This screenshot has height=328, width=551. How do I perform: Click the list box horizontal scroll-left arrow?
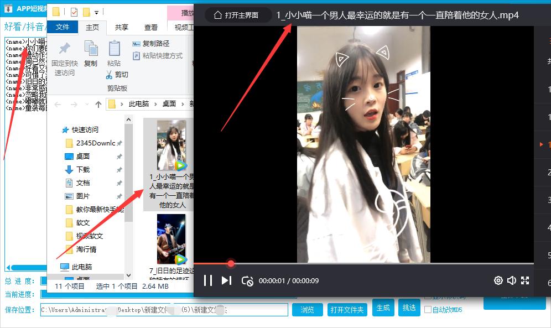coord(8,268)
